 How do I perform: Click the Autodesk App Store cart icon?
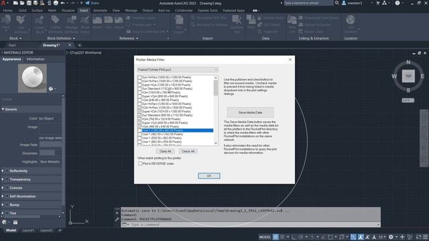[378, 3]
